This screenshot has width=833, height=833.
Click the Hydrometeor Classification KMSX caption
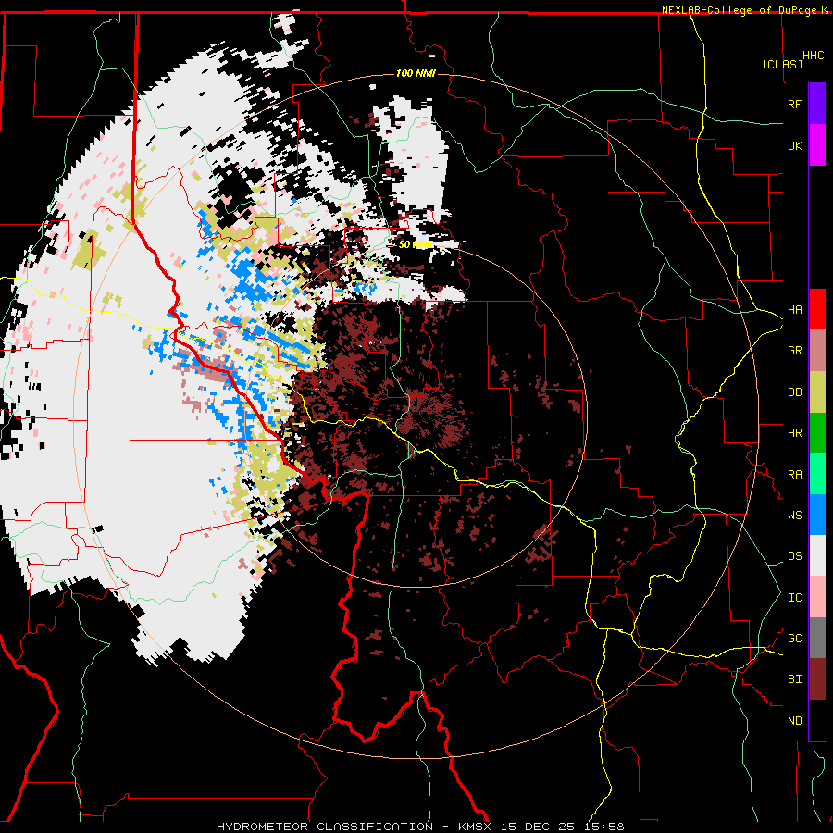(420, 827)
